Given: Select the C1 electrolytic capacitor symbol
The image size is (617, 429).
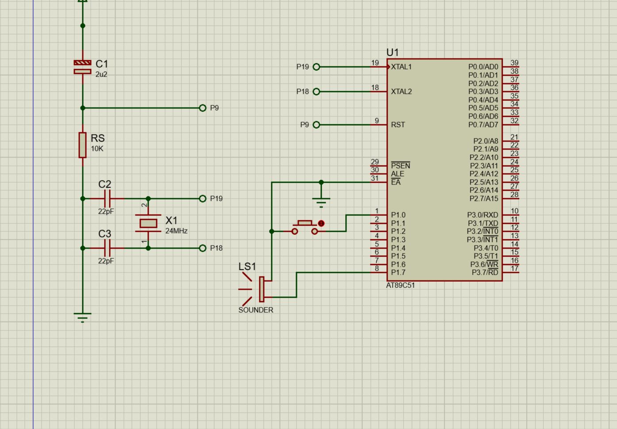Looking at the screenshot, I should pos(82,67).
